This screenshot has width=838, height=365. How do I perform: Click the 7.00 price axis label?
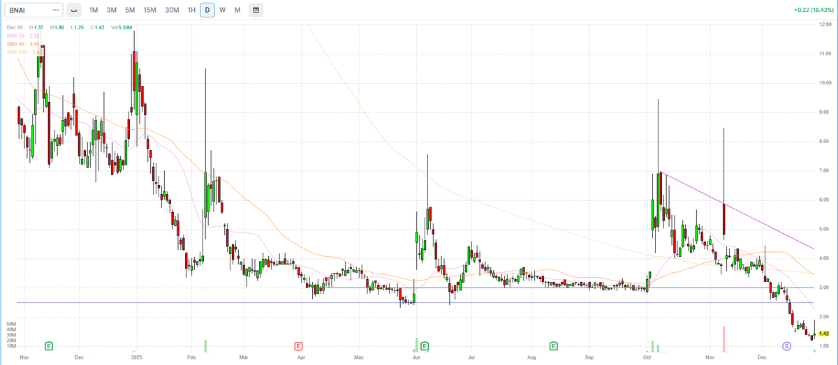824,171
